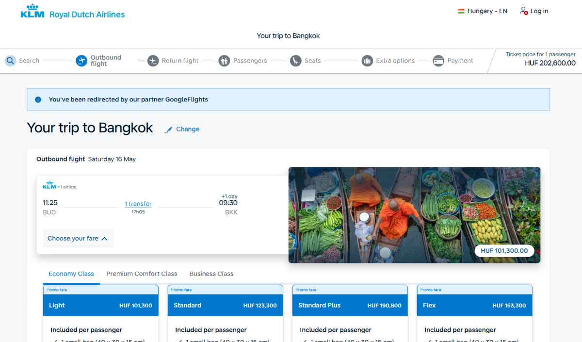This screenshot has width=582, height=342.
Task: Switch to Premium Comfort Class tab
Action: (x=142, y=274)
